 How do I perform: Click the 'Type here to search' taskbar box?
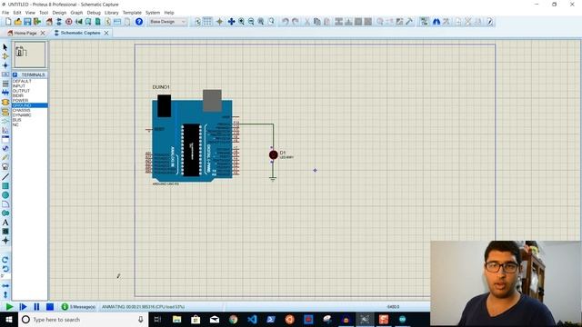[83, 320]
